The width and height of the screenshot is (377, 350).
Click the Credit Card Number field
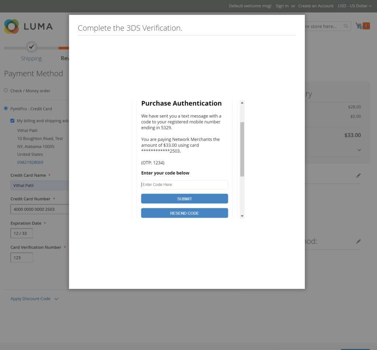pyautogui.click(x=40, y=209)
